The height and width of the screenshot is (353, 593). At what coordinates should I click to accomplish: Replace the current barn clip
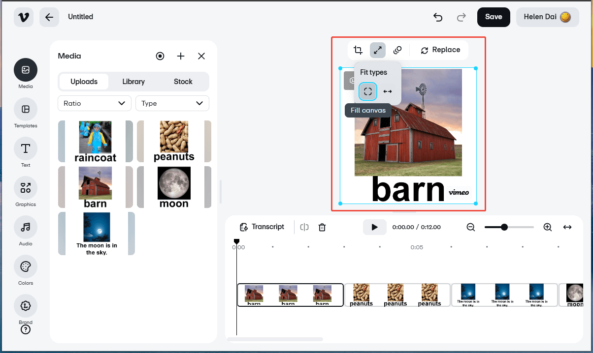pos(440,50)
